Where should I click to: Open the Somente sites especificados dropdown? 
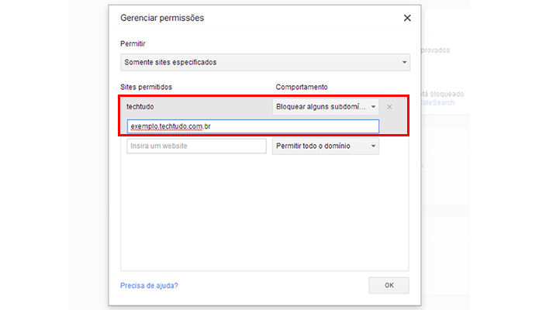(265, 62)
